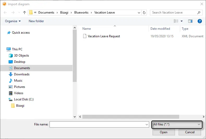Click the Open button
The image size is (206, 139).
163,132
